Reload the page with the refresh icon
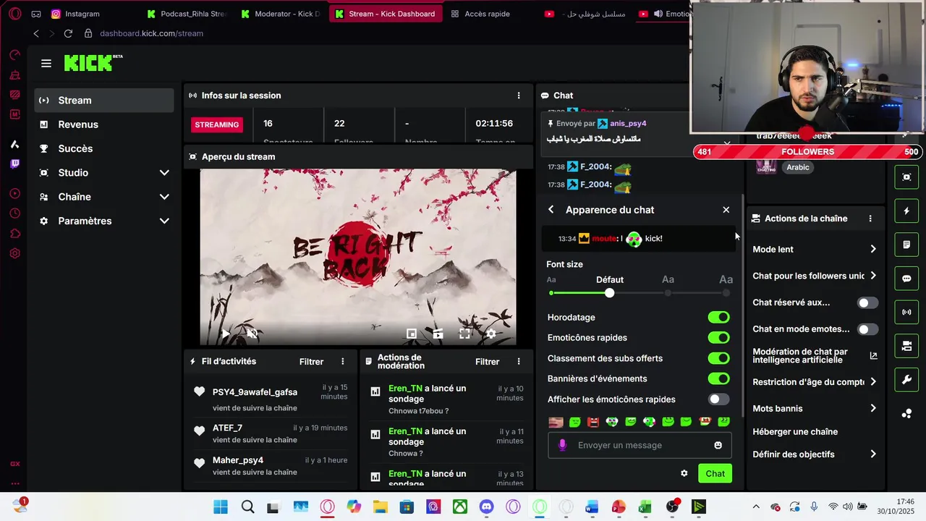This screenshot has height=521, width=926. coord(68,33)
